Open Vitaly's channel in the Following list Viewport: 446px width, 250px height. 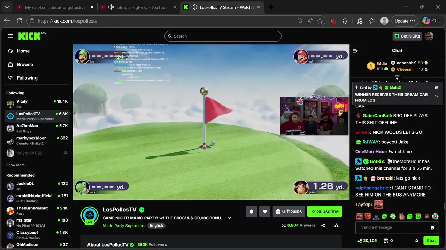37,104
